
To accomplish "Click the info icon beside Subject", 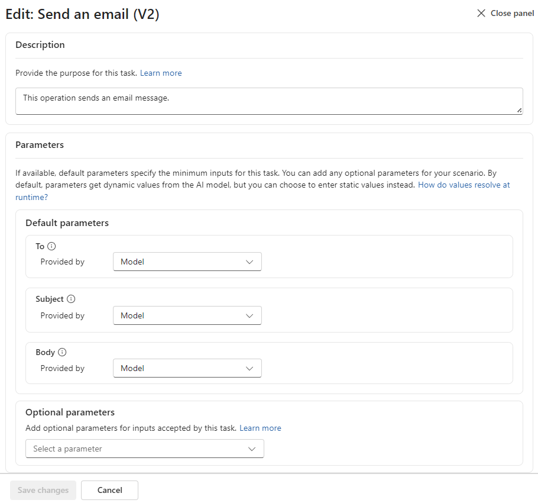I will click(x=71, y=299).
